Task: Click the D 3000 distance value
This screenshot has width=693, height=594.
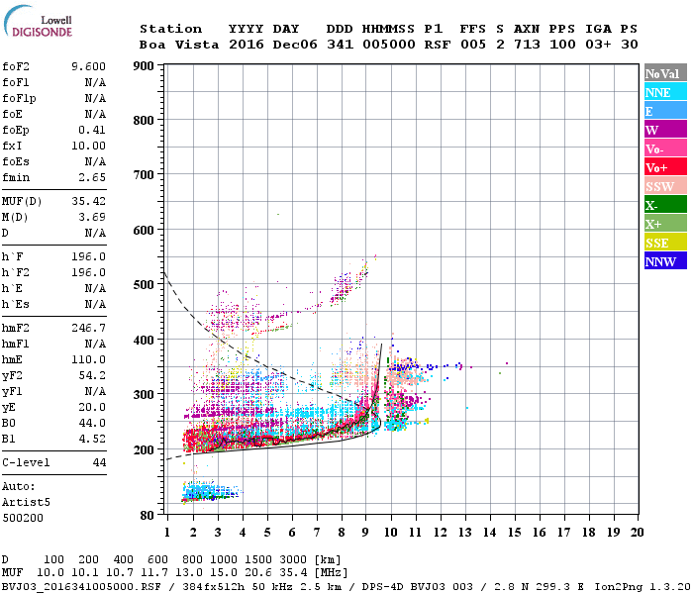Action: (x=293, y=560)
